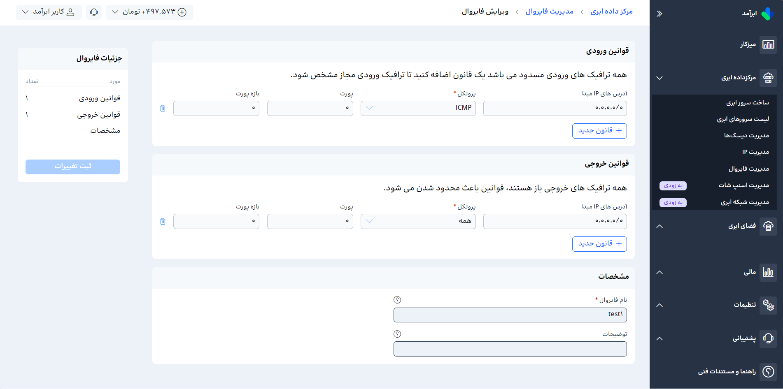Add new inbound rule قانون جدید
783x389 pixels.
point(599,131)
